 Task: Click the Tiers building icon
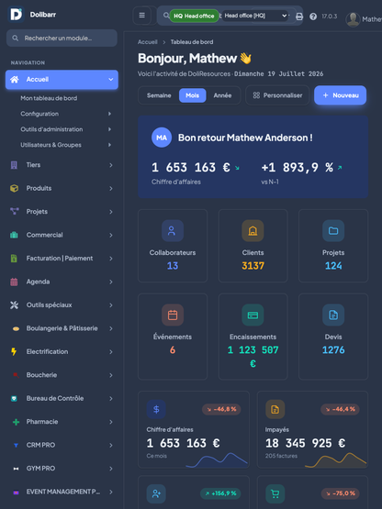14,165
